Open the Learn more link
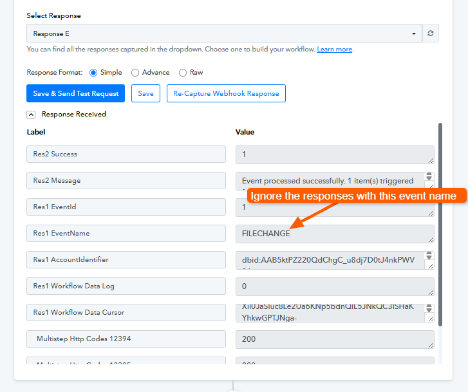 click(x=334, y=50)
